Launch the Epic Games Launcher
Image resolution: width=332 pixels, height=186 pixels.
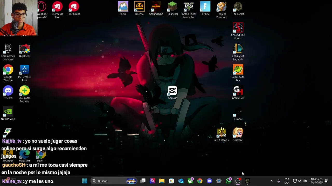click(8, 52)
